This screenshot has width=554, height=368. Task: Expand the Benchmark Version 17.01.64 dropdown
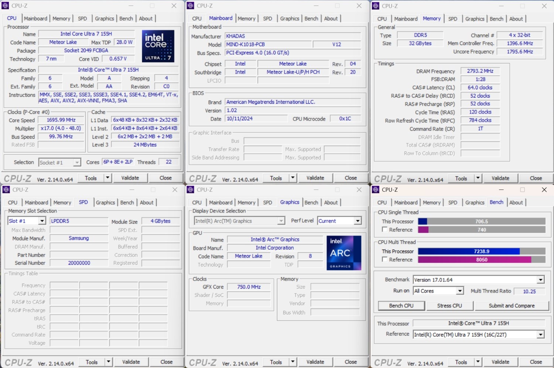(540, 280)
